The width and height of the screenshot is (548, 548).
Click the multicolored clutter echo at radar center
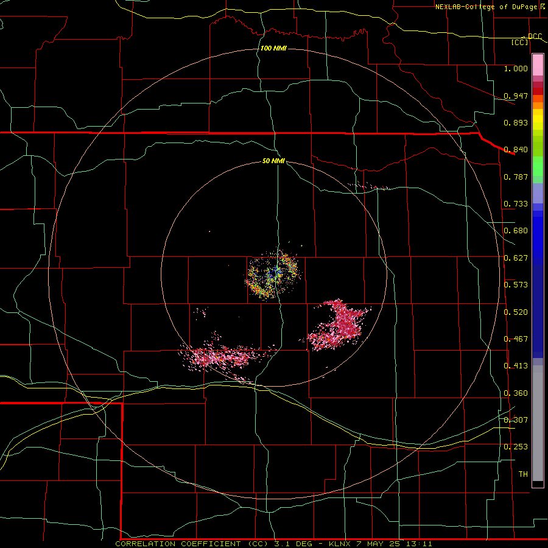coord(273,275)
